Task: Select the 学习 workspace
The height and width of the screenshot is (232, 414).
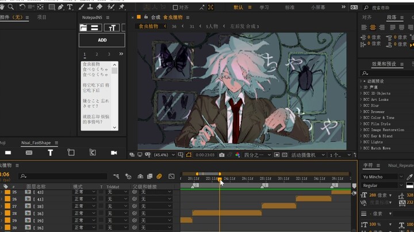Action: click(264, 7)
